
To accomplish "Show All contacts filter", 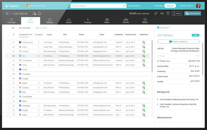I will (x=13, y=28).
